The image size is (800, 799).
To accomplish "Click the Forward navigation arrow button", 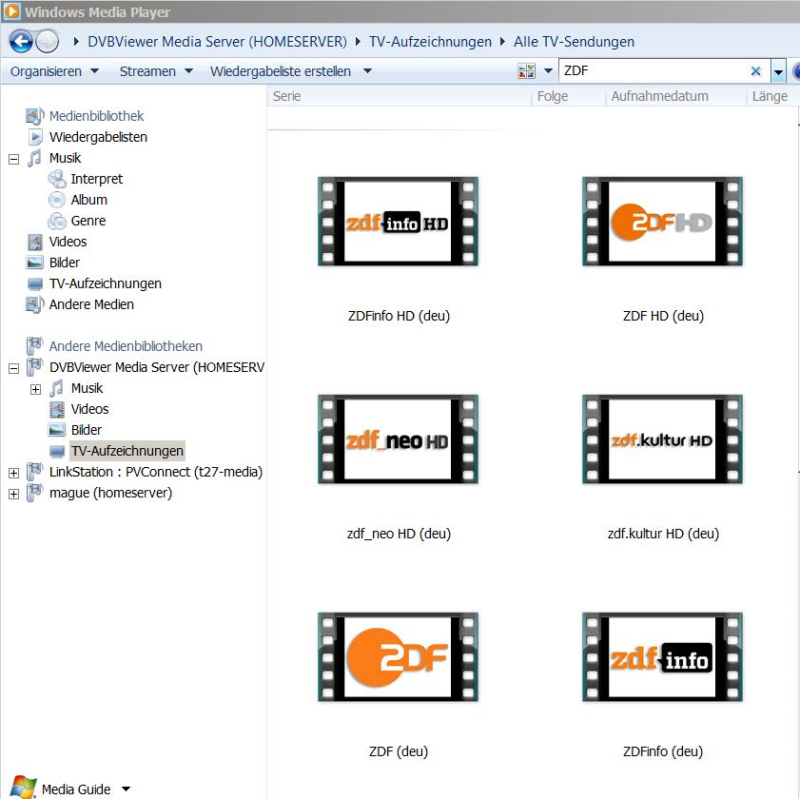I will click(47, 41).
